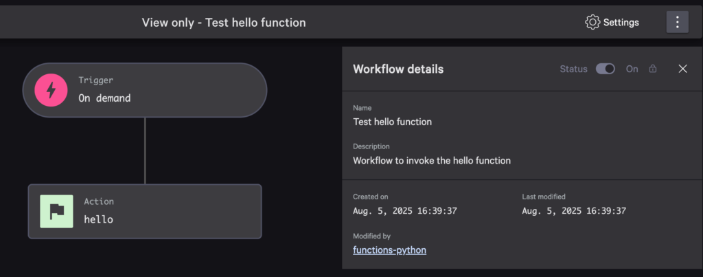This screenshot has width=703, height=277.
Task: Click the green flag action icon
Action: [x=56, y=212]
